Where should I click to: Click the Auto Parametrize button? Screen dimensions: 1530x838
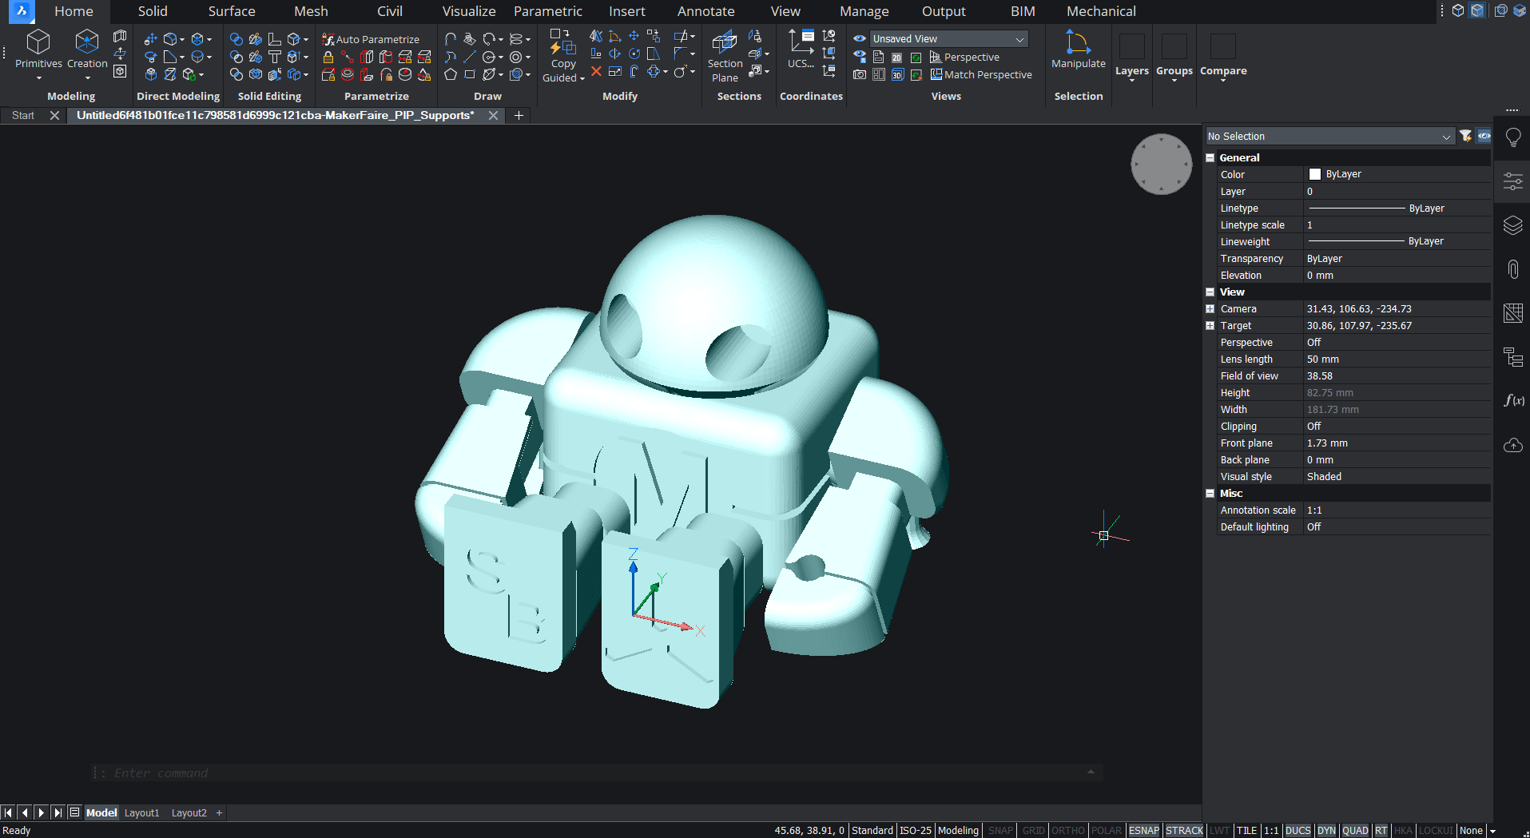pyautogui.click(x=371, y=39)
